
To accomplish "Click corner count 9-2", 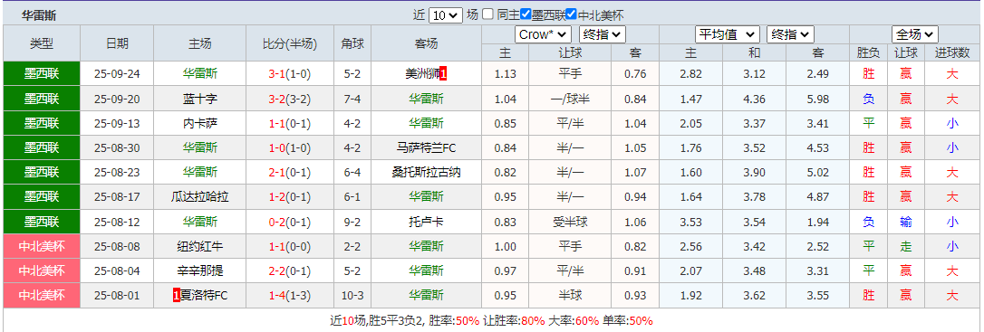I will click(352, 222).
